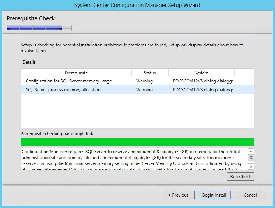Screen dimensions: 275x208
Task: Select the SQL Server process memory allocation row
Action: pyautogui.click(x=137, y=89)
